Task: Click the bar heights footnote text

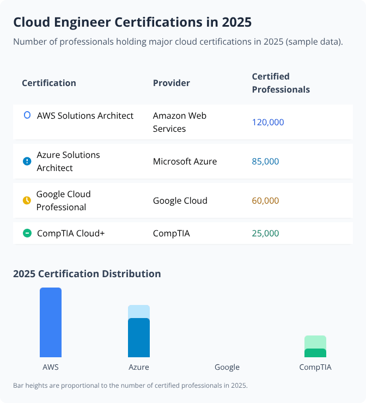Action: 130,386
